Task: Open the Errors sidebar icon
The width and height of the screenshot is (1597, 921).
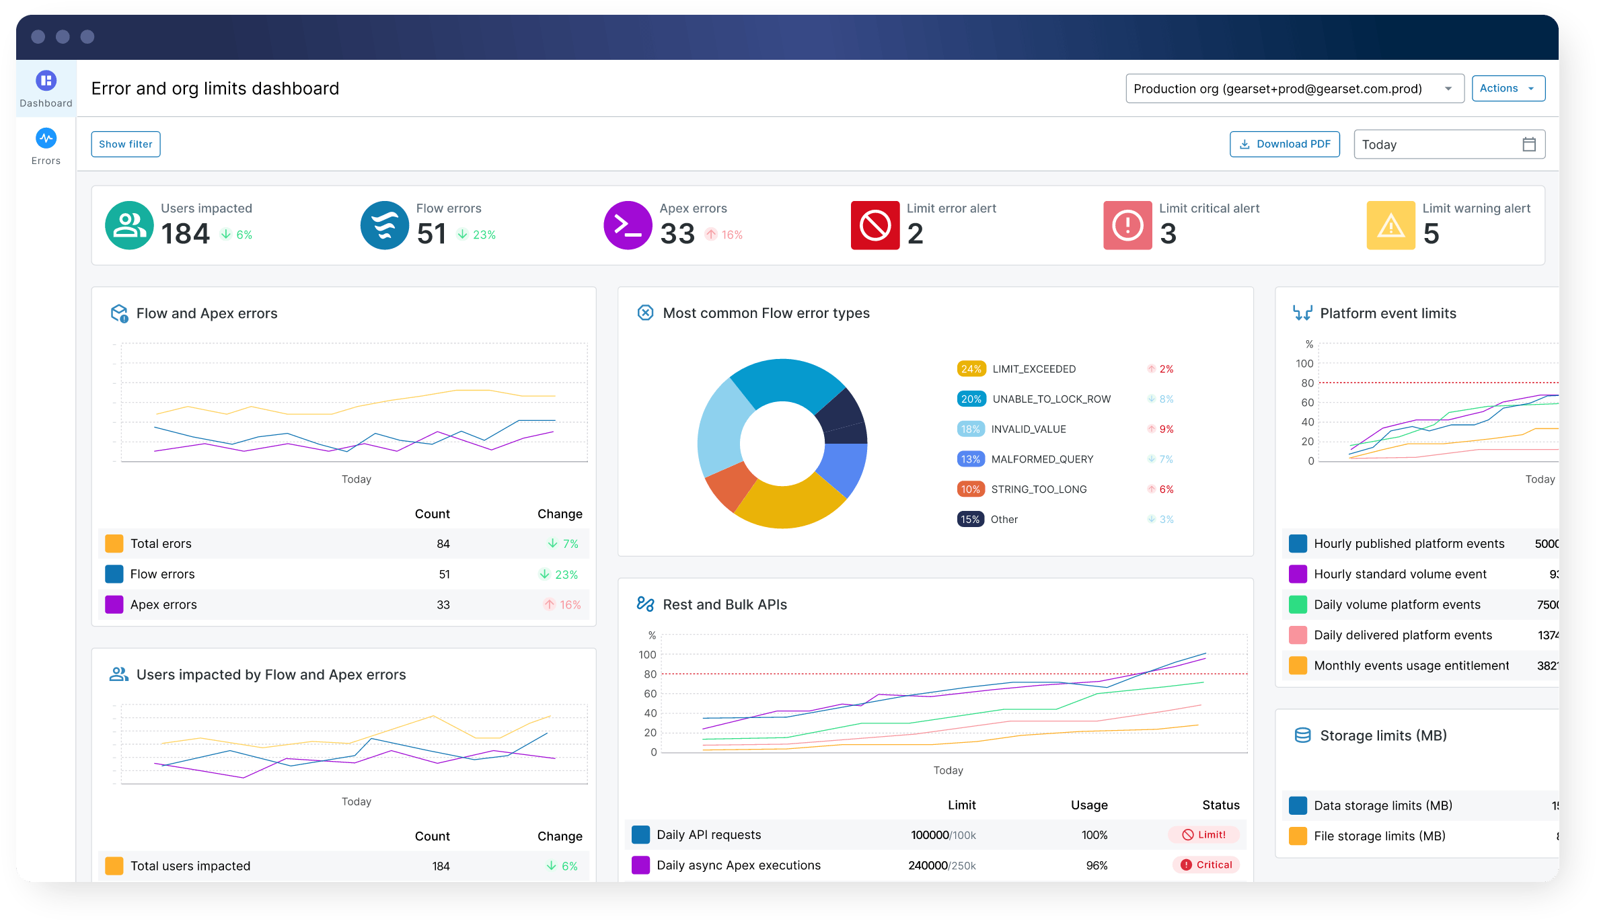Action: click(x=46, y=138)
